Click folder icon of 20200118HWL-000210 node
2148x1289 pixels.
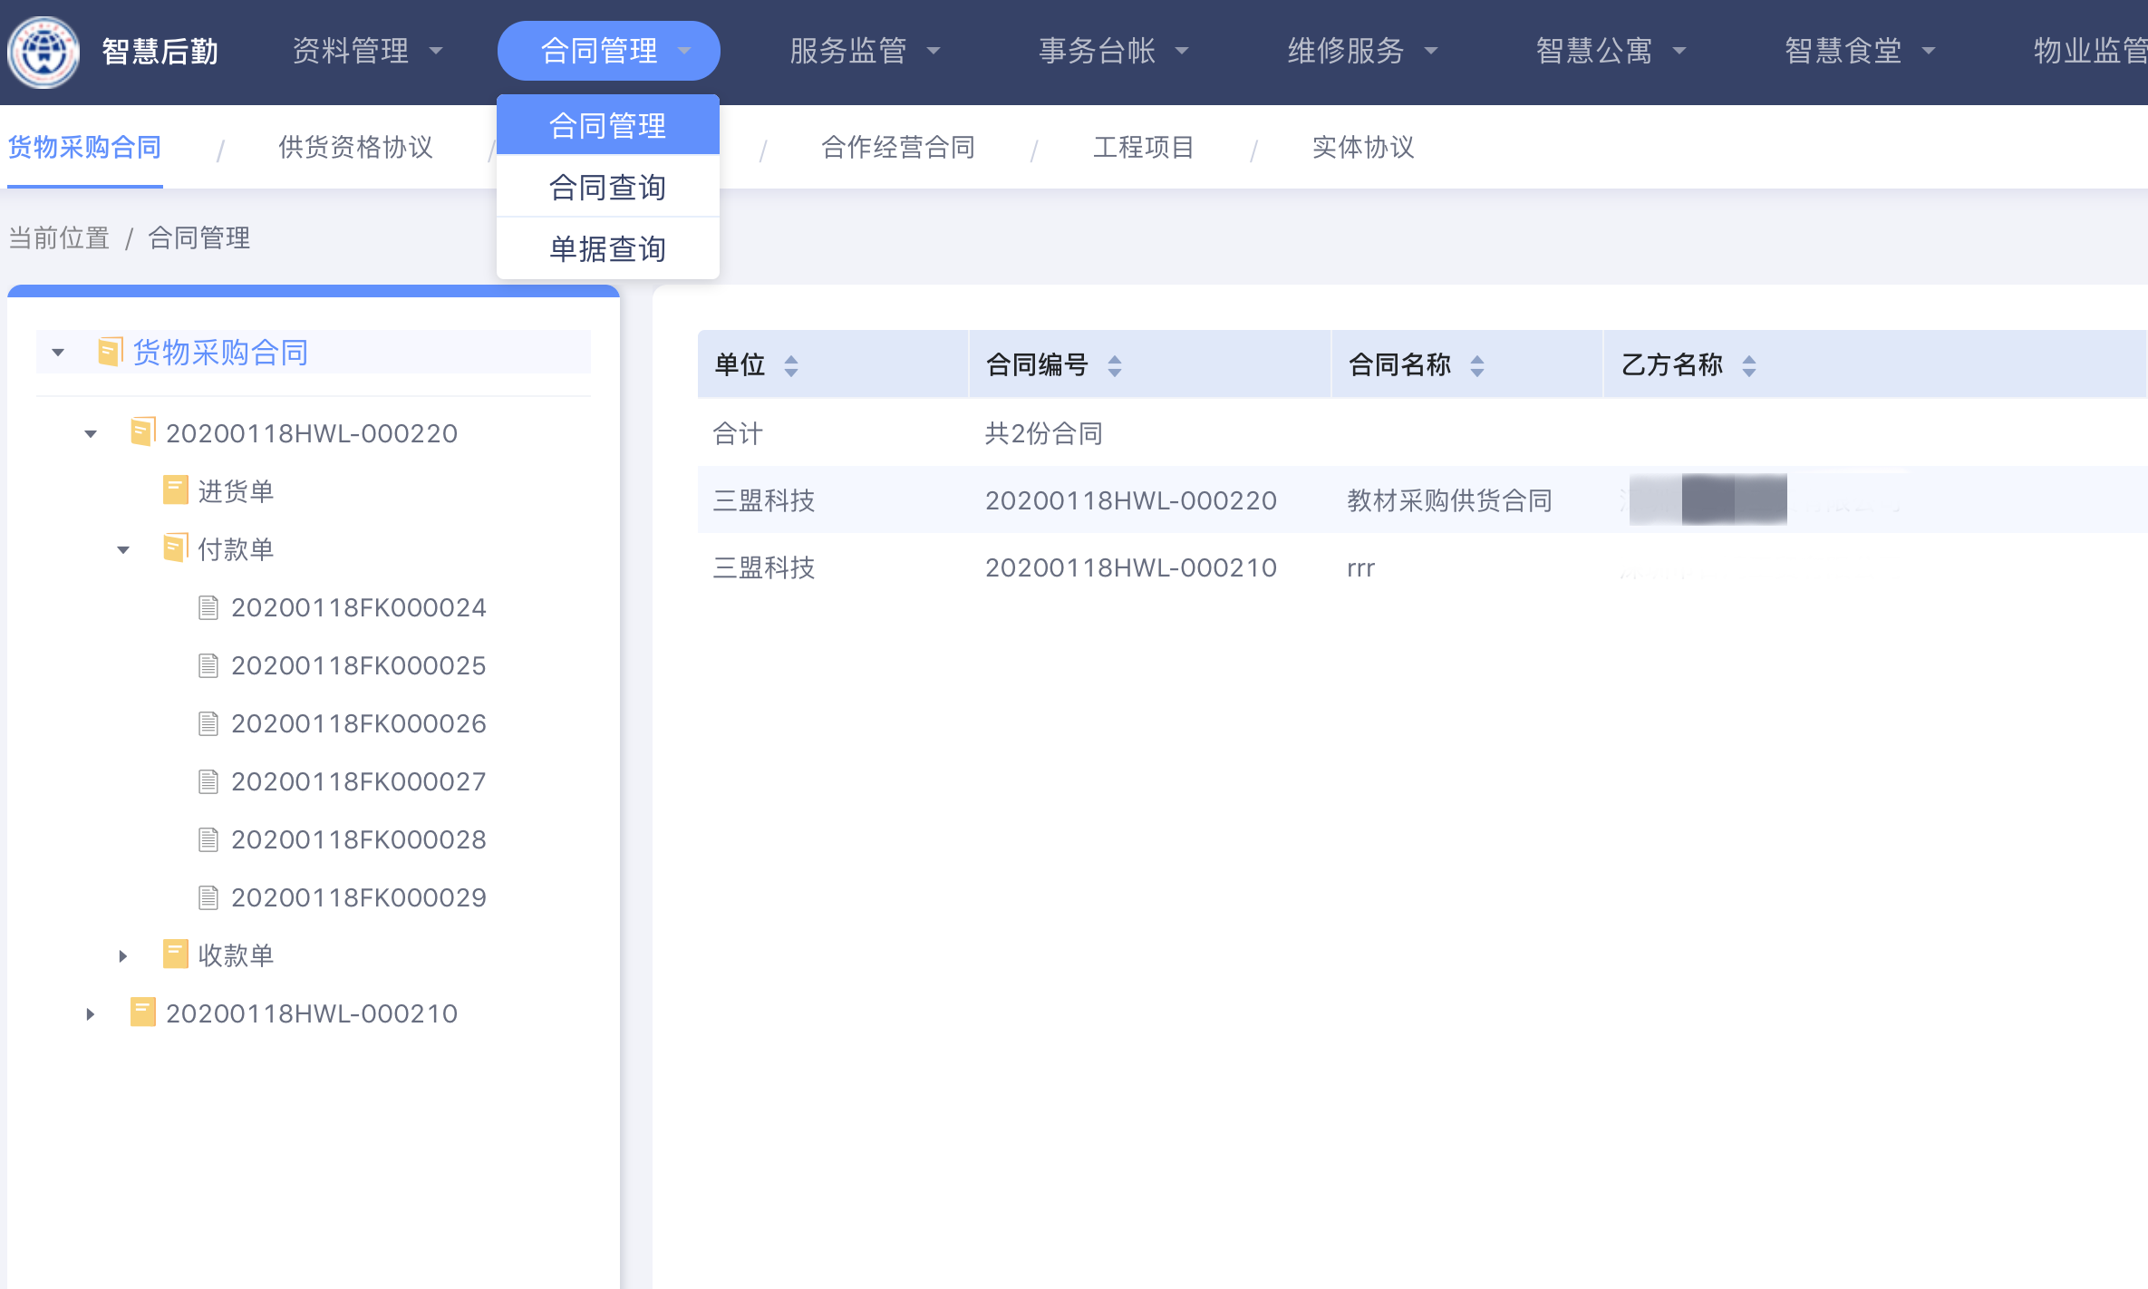click(142, 1013)
